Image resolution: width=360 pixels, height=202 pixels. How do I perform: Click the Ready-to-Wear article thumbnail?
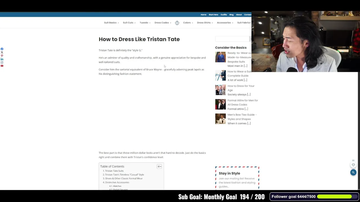pos(220,57)
